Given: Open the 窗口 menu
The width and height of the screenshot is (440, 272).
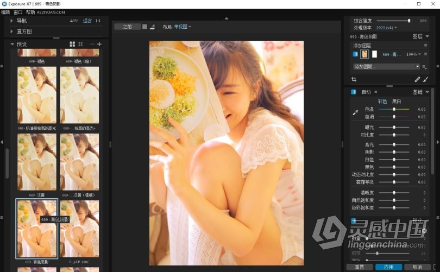Looking at the screenshot, I should pos(18,12).
